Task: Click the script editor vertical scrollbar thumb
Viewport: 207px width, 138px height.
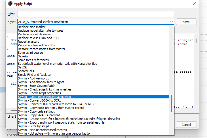Action: 196,41
